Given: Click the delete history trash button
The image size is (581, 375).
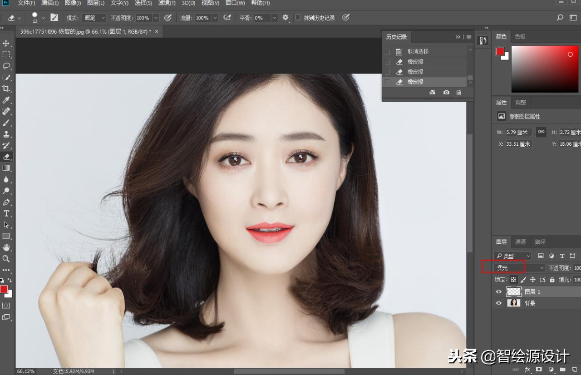Looking at the screenshot, I should tap(459, 92).
